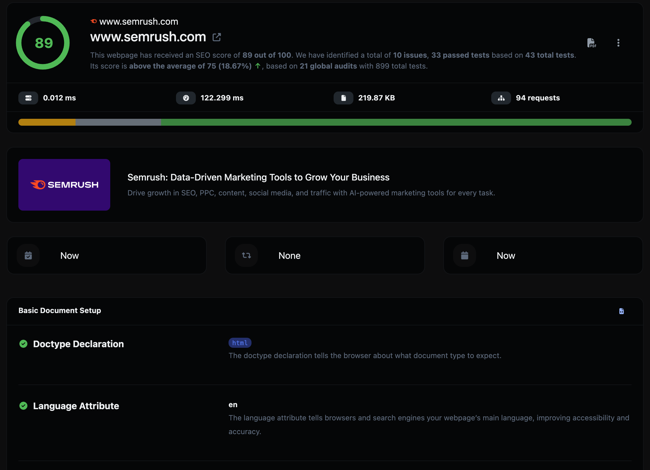Click the 89 SEO score circle
The image size is (650, 470).
43,43
